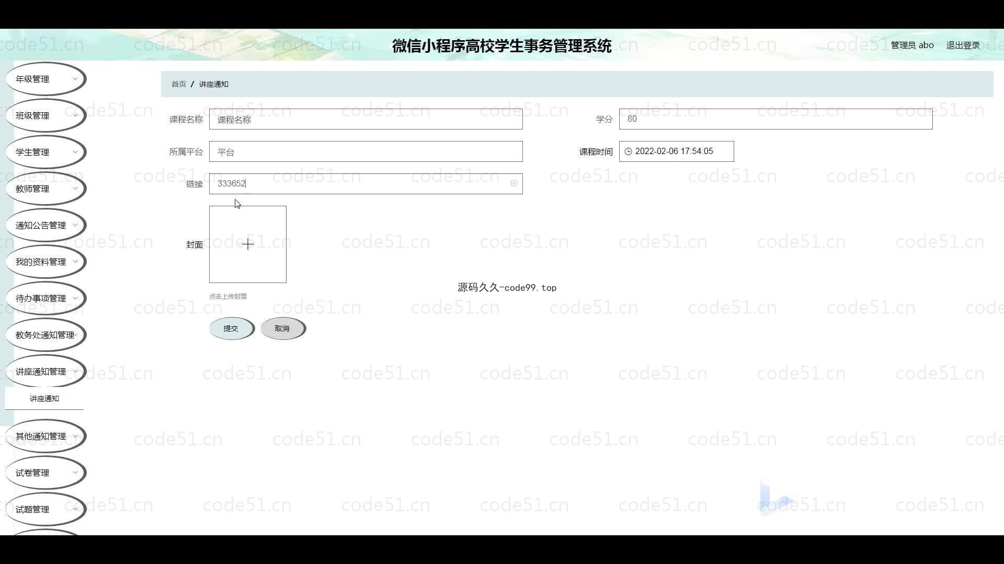
Task: Clear the 链接 field with the circle-x icon
Action: (x=514, y=183)
